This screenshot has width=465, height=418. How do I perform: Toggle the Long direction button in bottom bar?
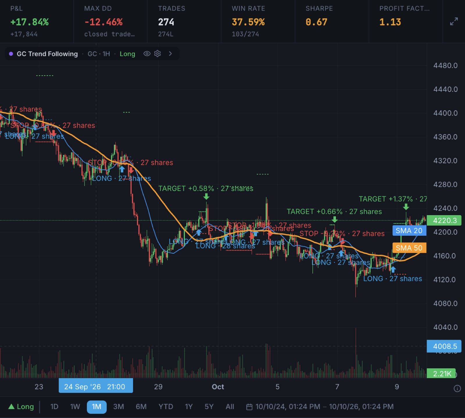tap(21, 406)
